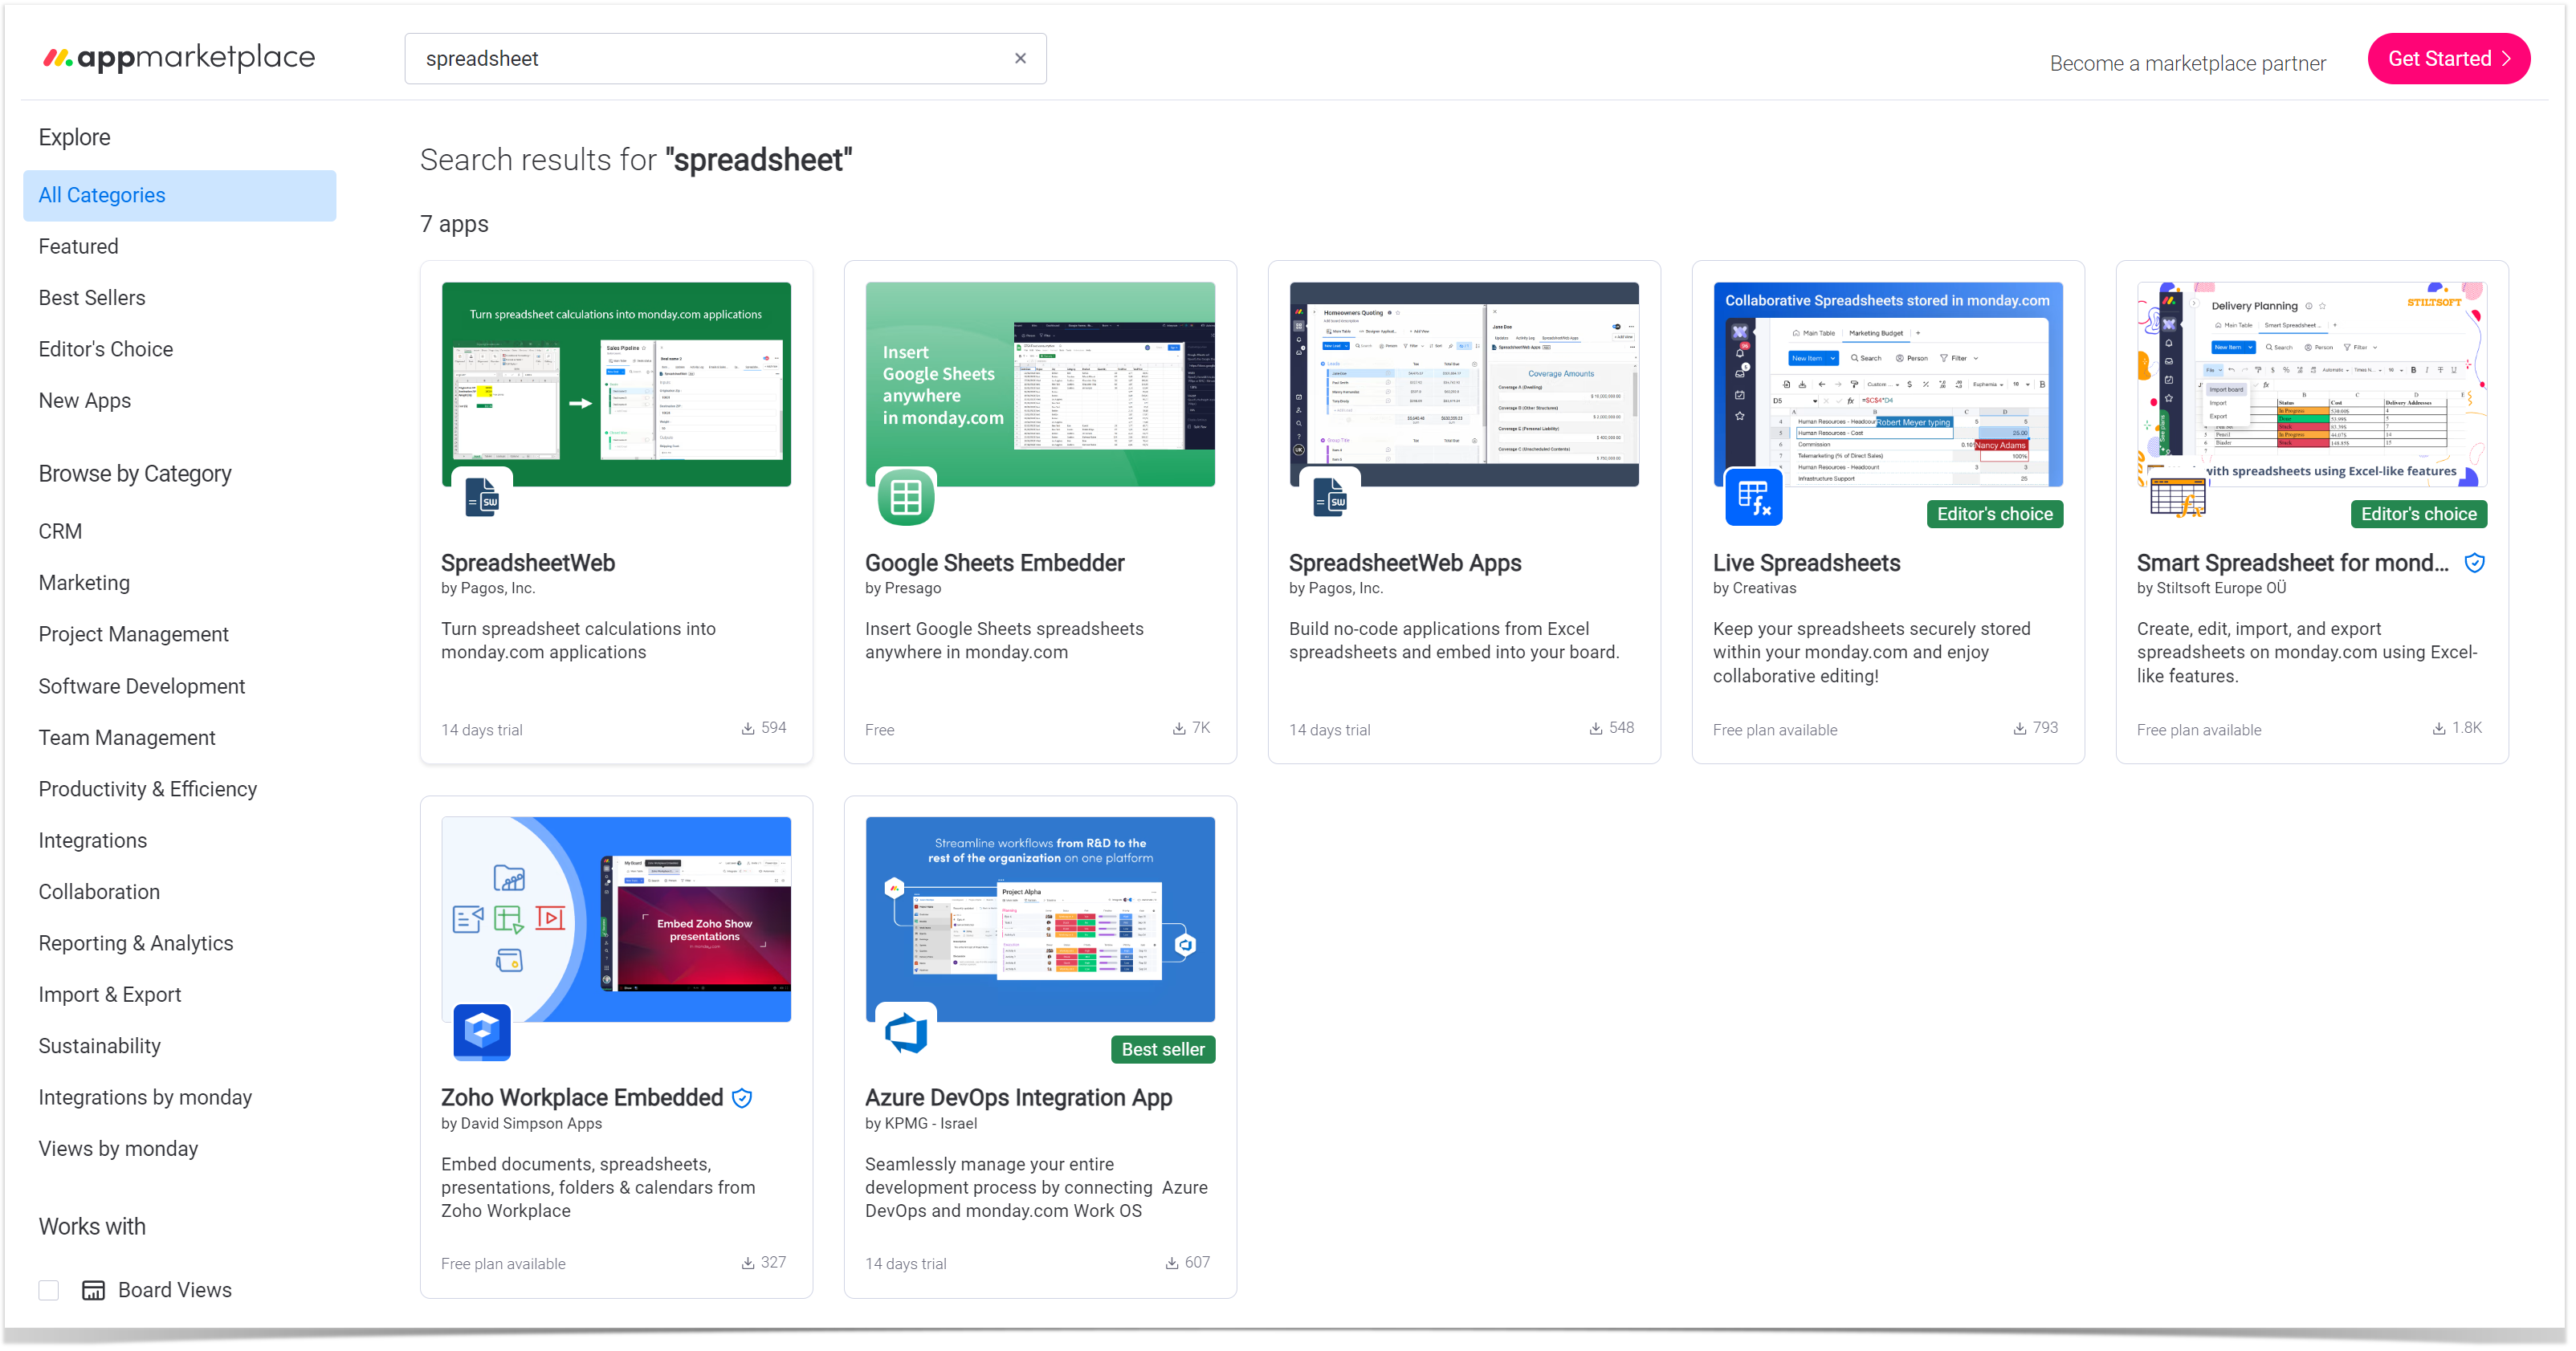Image resolution: width=2576 pixels, height=1351 pixels.
Task: Click the SpreadsheetWeb app title
Action: click(528, 563)
